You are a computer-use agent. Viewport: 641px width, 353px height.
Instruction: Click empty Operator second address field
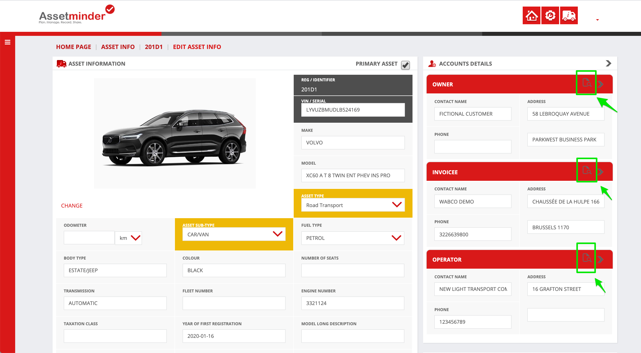[x=566, y=315]
